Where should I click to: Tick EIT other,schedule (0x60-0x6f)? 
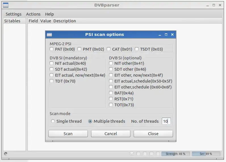point(111,87)
